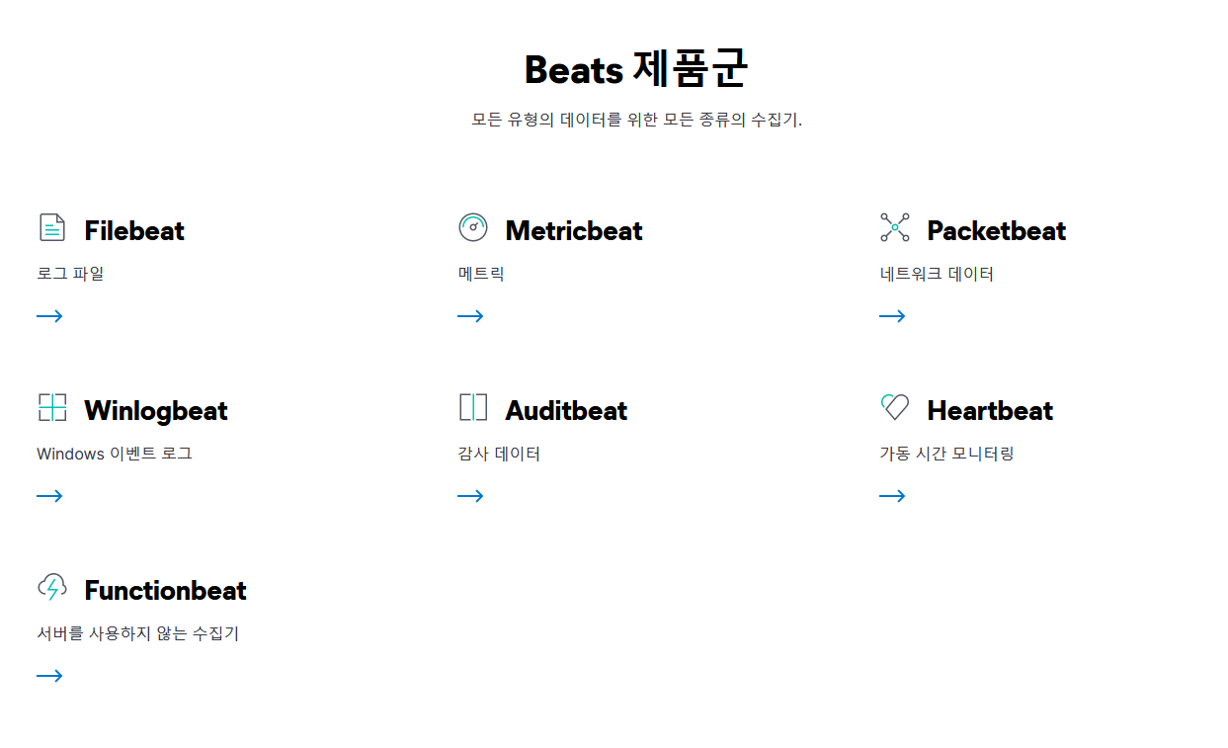This screenshot has height=748, width=1228.
Task: Follow the arrow under Heartbeat
Action: pos(892,496)
